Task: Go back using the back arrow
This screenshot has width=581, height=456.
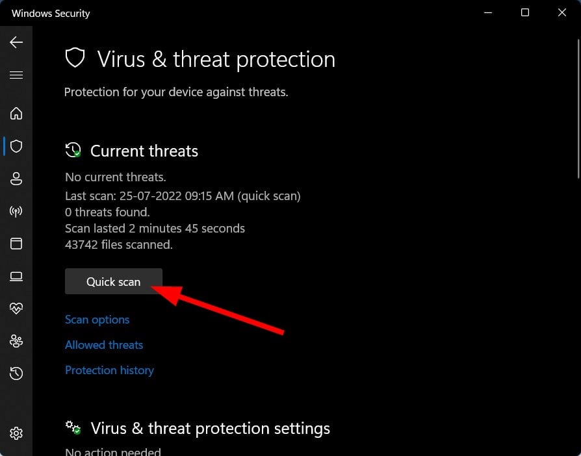Action: (x=16, y=42)
